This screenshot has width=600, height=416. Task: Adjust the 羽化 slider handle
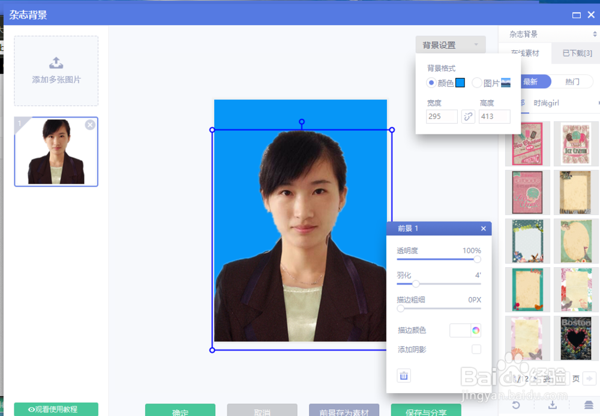(x=416, y=284)
